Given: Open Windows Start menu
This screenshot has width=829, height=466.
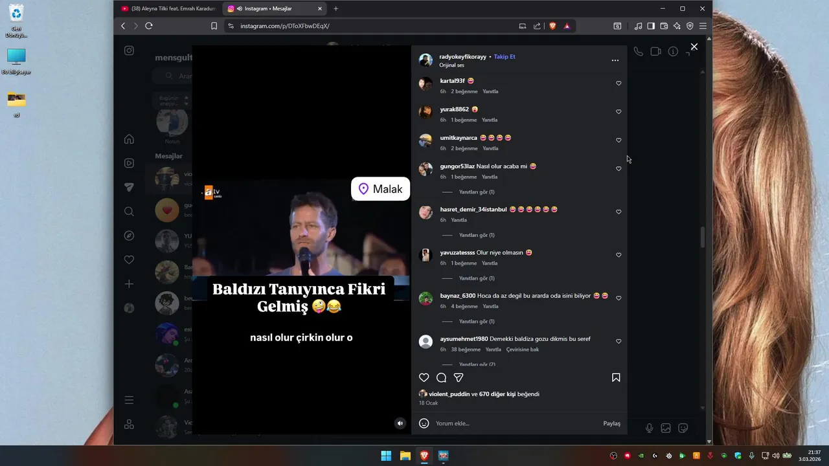Looking at the screenshot, I should pyautogui.click(x=386, y=456).
